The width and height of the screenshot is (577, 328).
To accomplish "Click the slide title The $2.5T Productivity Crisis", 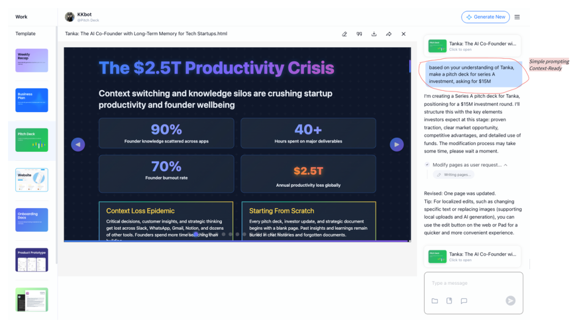I will (216, 68).
